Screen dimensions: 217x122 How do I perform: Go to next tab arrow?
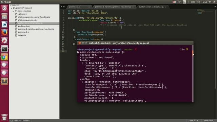64,7
